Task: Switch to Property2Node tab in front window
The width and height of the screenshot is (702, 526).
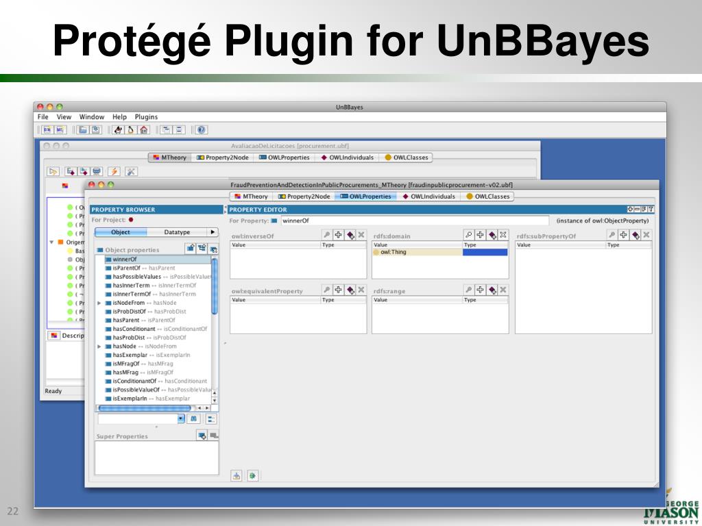Action: (304, 197)
